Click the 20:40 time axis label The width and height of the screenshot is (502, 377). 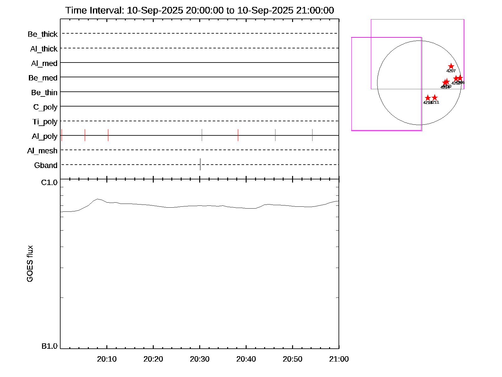[246, 359]
